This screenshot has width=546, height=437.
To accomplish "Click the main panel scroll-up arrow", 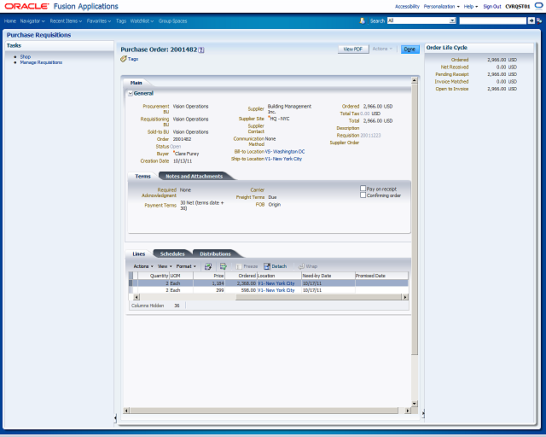I will pyautogui.click(x=415, y=80).
